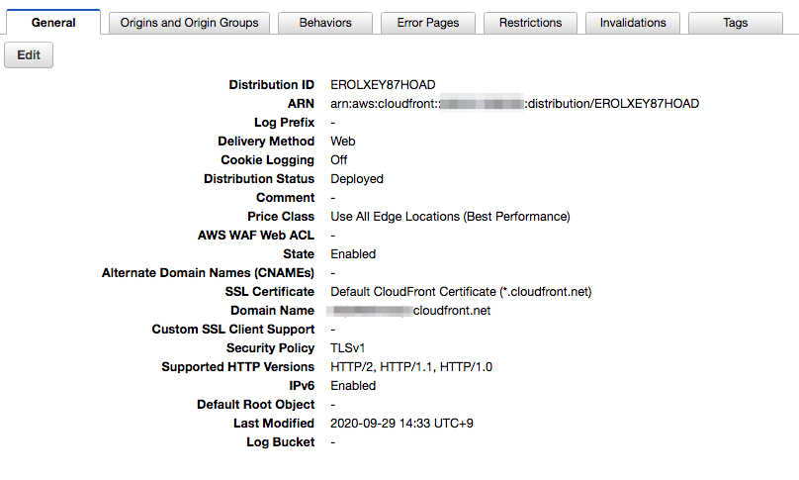Click the Security Policy label
Screen dimensions: 799x480
click(x=270, y=348)
